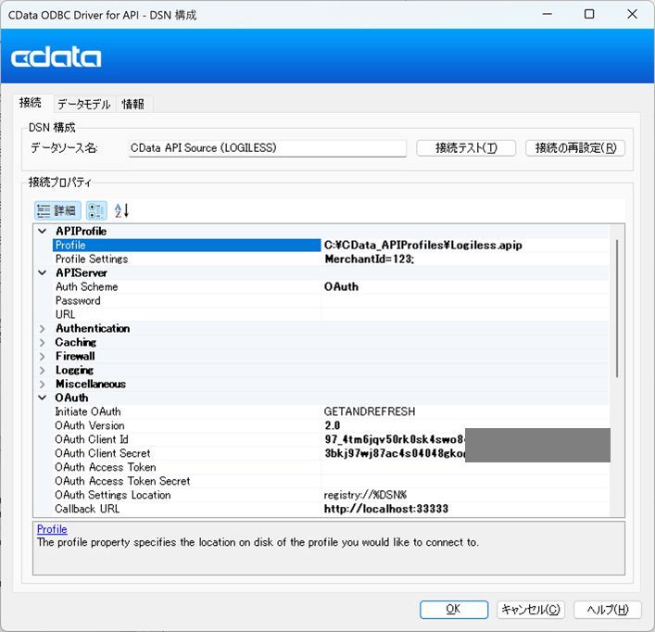Click the キャンセル(C) button

[531, 610]
